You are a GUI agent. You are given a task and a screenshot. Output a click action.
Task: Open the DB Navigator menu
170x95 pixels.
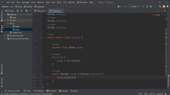click(82, 2)
